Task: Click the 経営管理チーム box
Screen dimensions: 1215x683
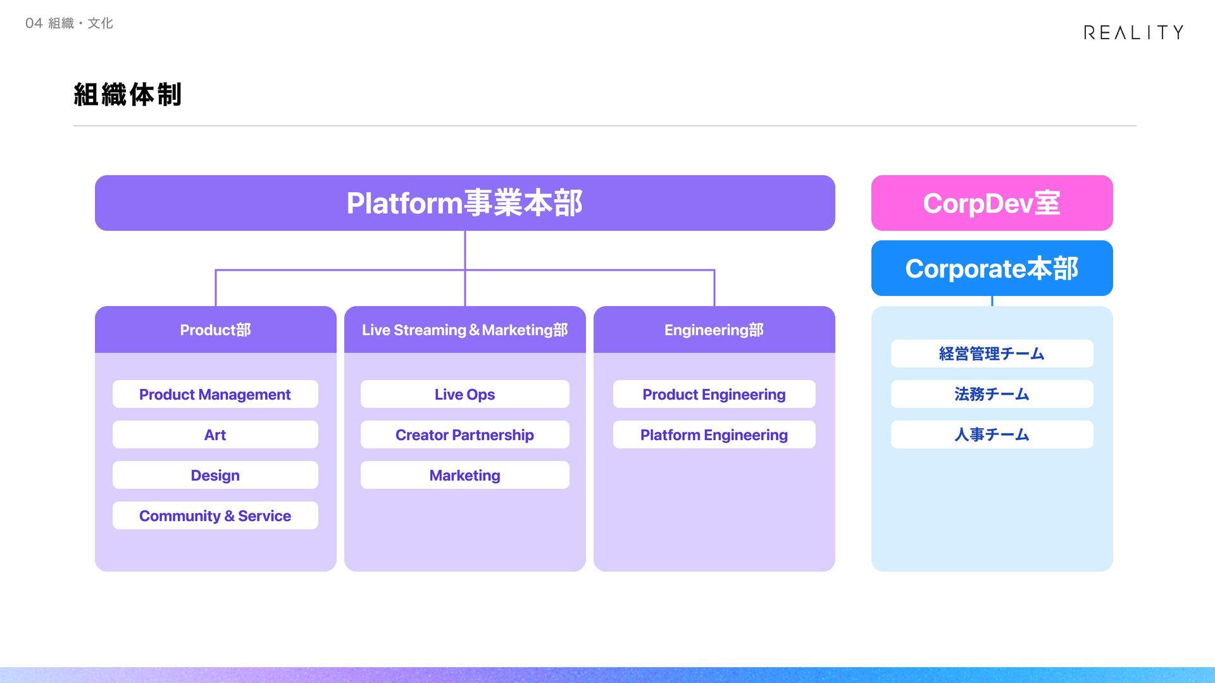Action: (991, 354)
